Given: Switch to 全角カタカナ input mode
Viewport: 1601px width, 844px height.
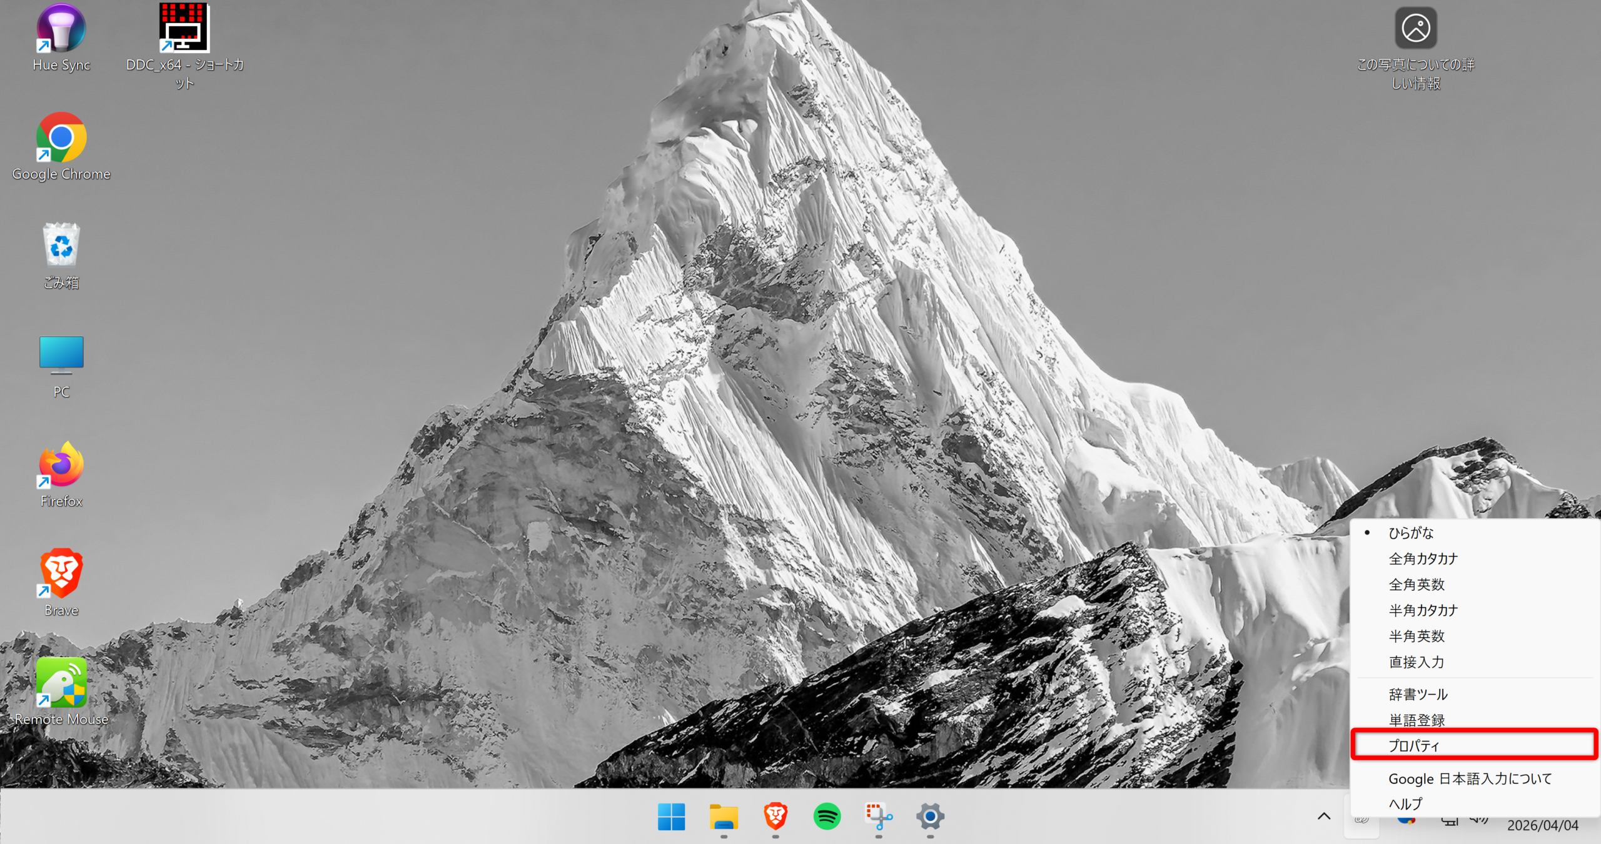Looking at the screenshot, I should (1423, 559).
